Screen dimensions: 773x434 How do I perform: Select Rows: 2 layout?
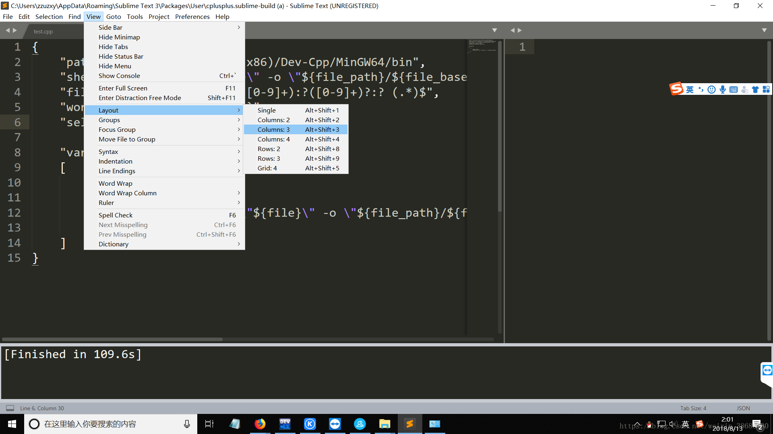point(296,149)
